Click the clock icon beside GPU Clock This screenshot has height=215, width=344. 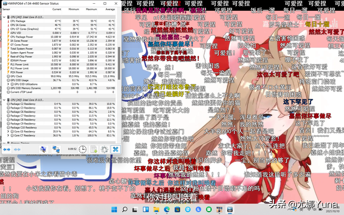(9, 76)
